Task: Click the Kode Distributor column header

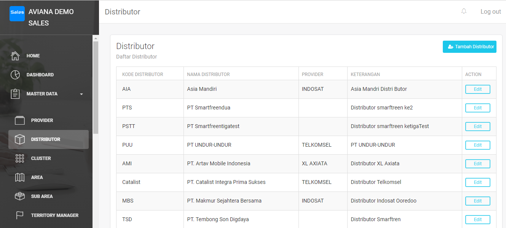Action: point(143,74)
